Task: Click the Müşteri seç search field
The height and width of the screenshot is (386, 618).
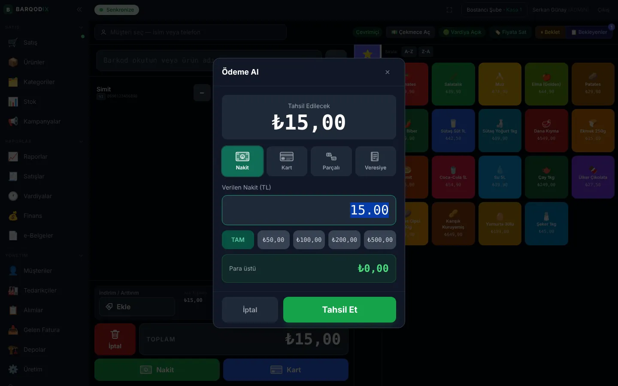Action: coord(191,32)
